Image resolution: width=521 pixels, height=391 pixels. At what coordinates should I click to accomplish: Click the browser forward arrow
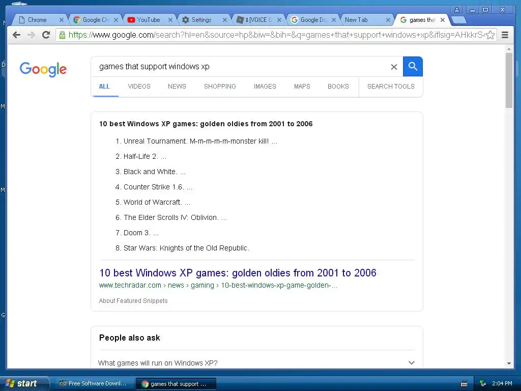point(31,35)
